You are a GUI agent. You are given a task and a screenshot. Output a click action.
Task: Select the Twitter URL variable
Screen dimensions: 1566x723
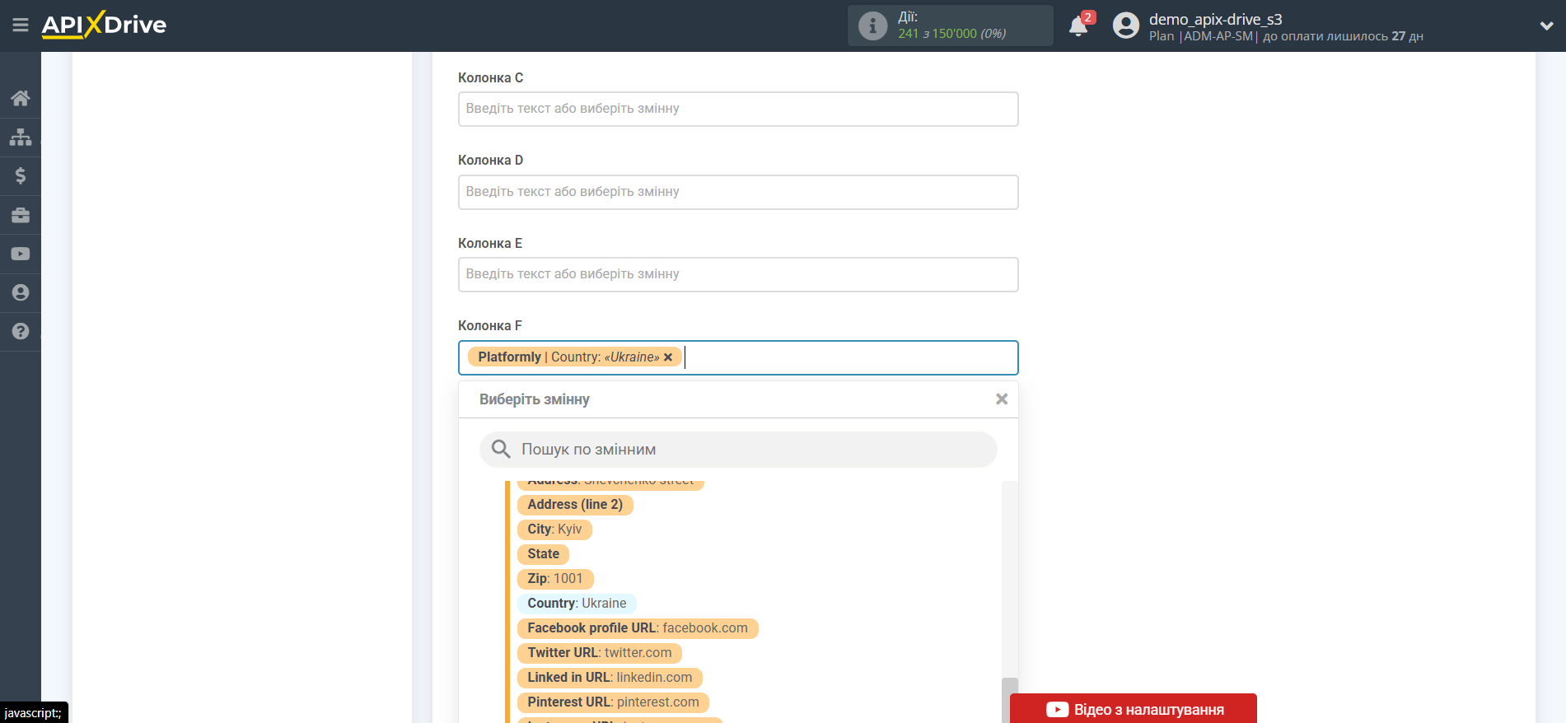[x=600, y=653]
